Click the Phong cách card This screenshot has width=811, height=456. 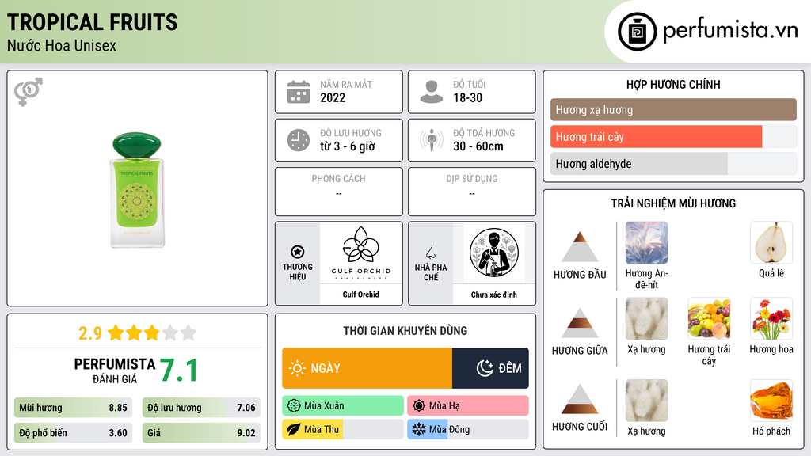(x=339, y=192)
